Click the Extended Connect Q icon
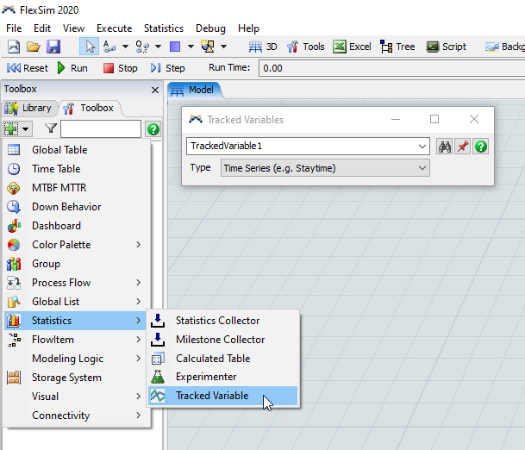This screenshot has width=525, height=450. (142, 47)
